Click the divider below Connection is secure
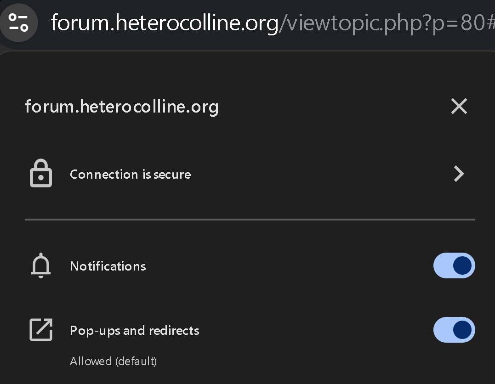The height and width of the screenshot is (384, 495). tap(250, 220)
